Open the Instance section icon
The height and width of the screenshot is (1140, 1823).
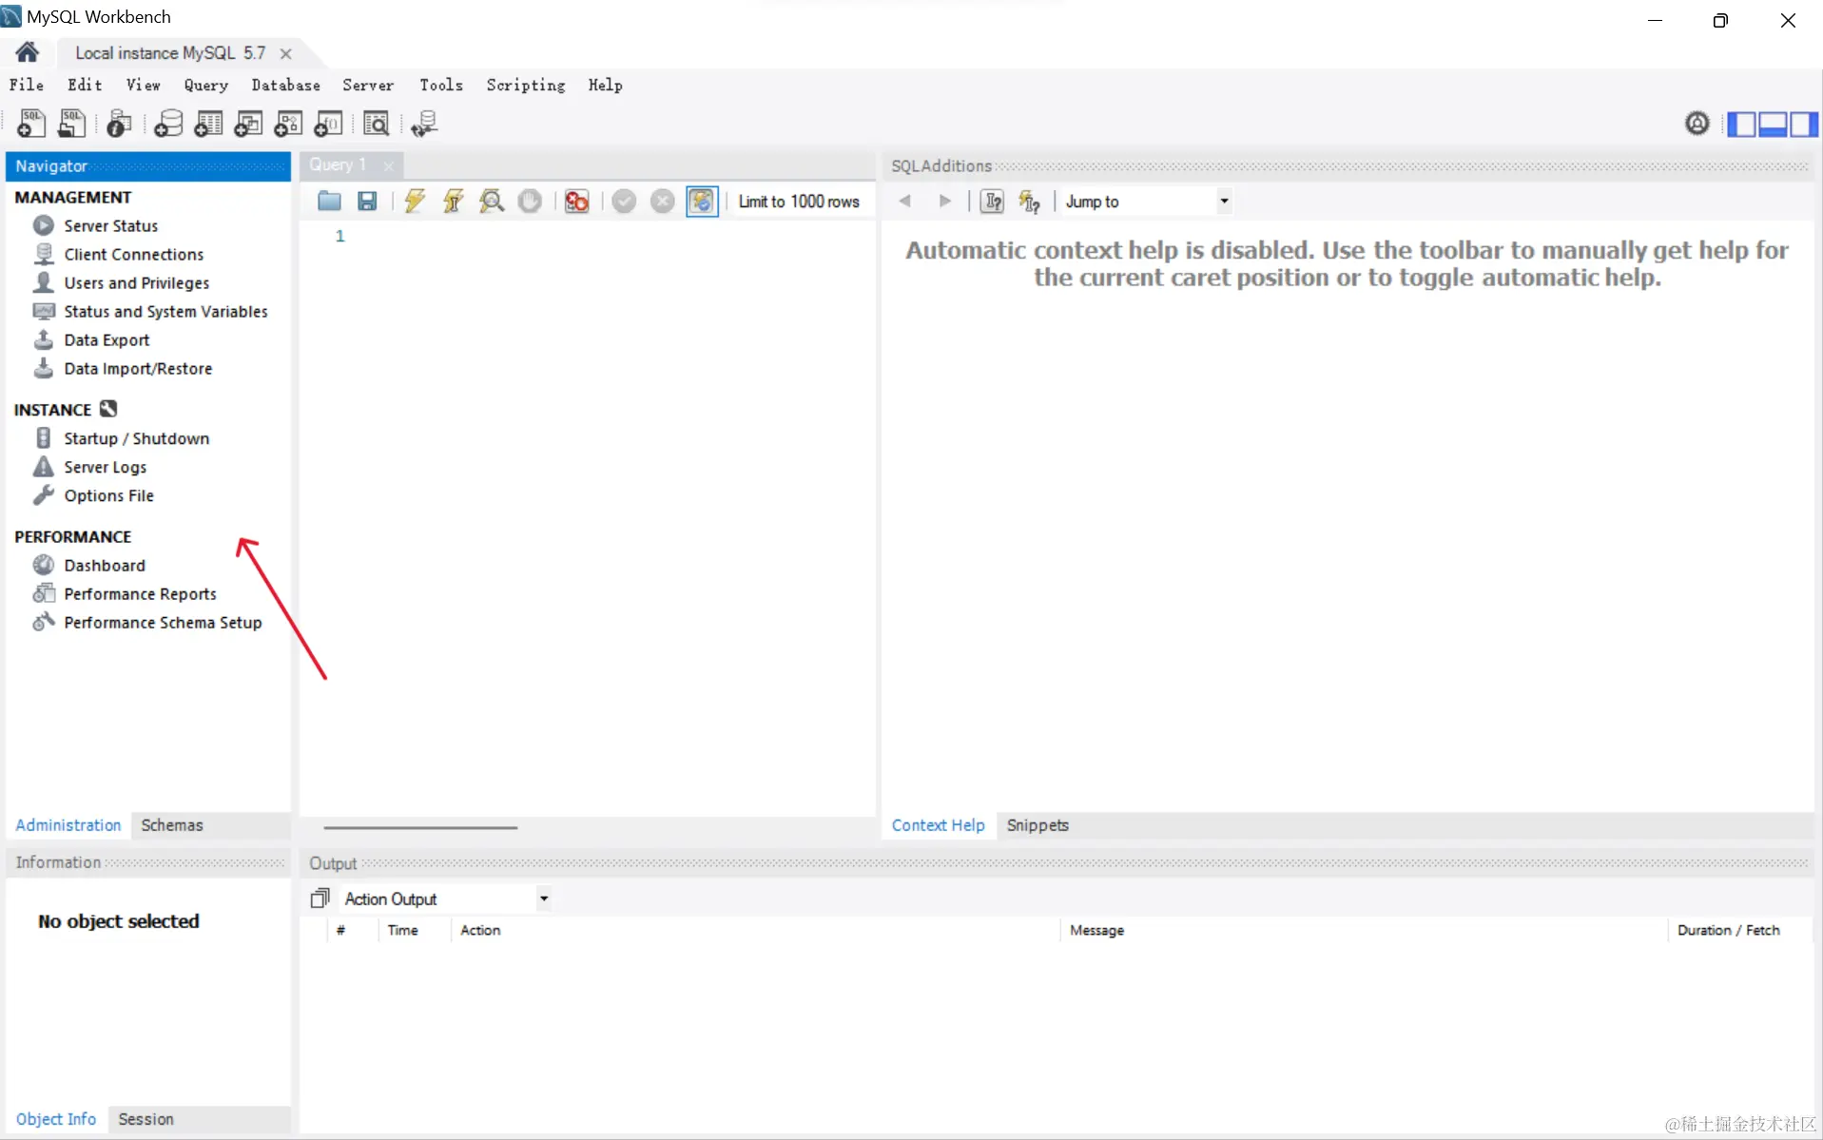point(108,409)
